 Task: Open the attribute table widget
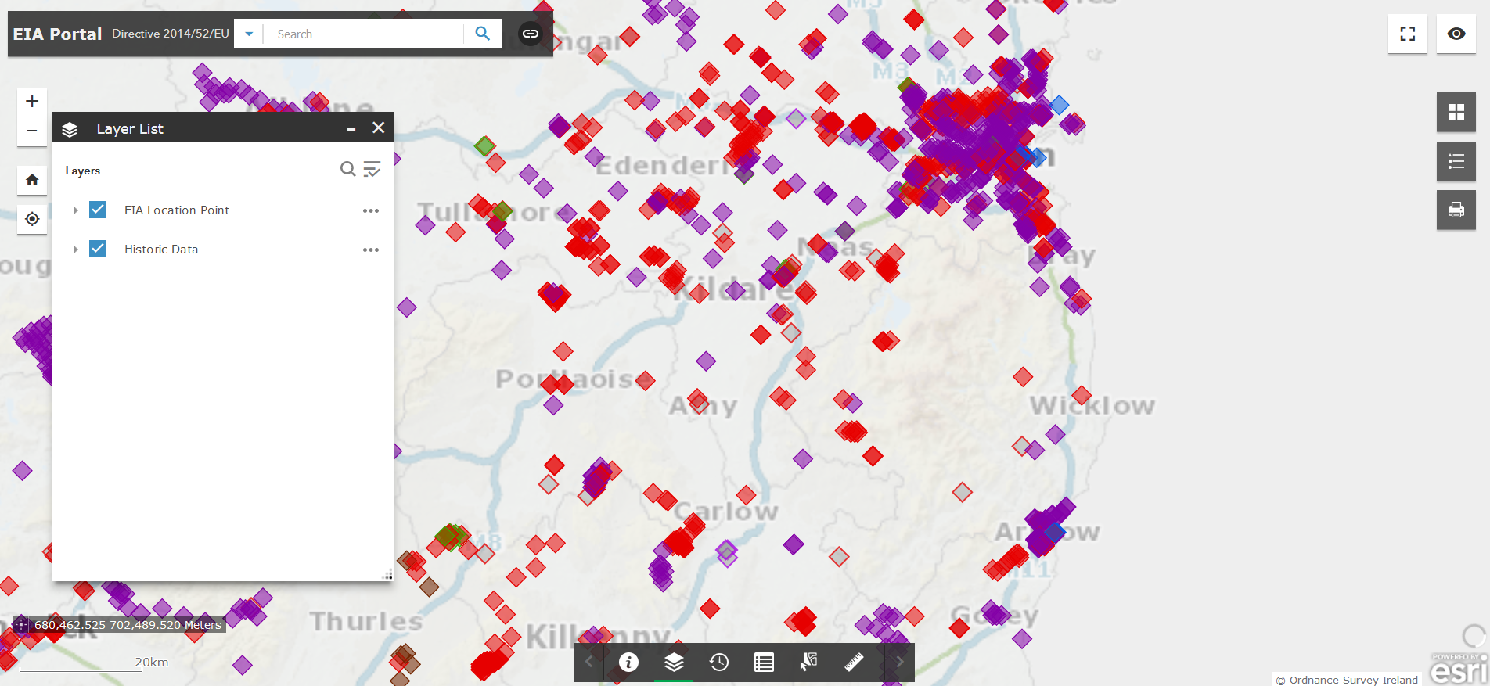pyautogui.click(x=764, y=663)
